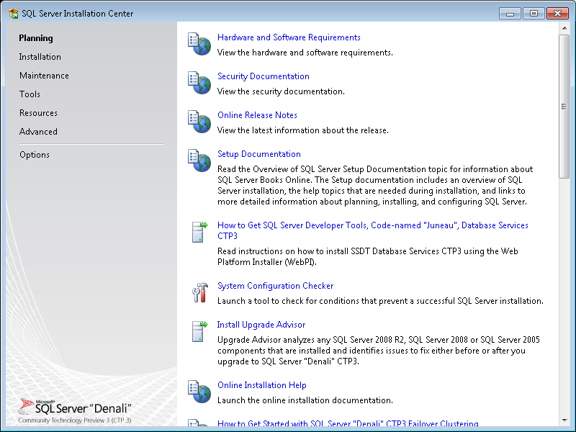
Task: Open the Failover Clustering getting started link
Action: point(348,423)
